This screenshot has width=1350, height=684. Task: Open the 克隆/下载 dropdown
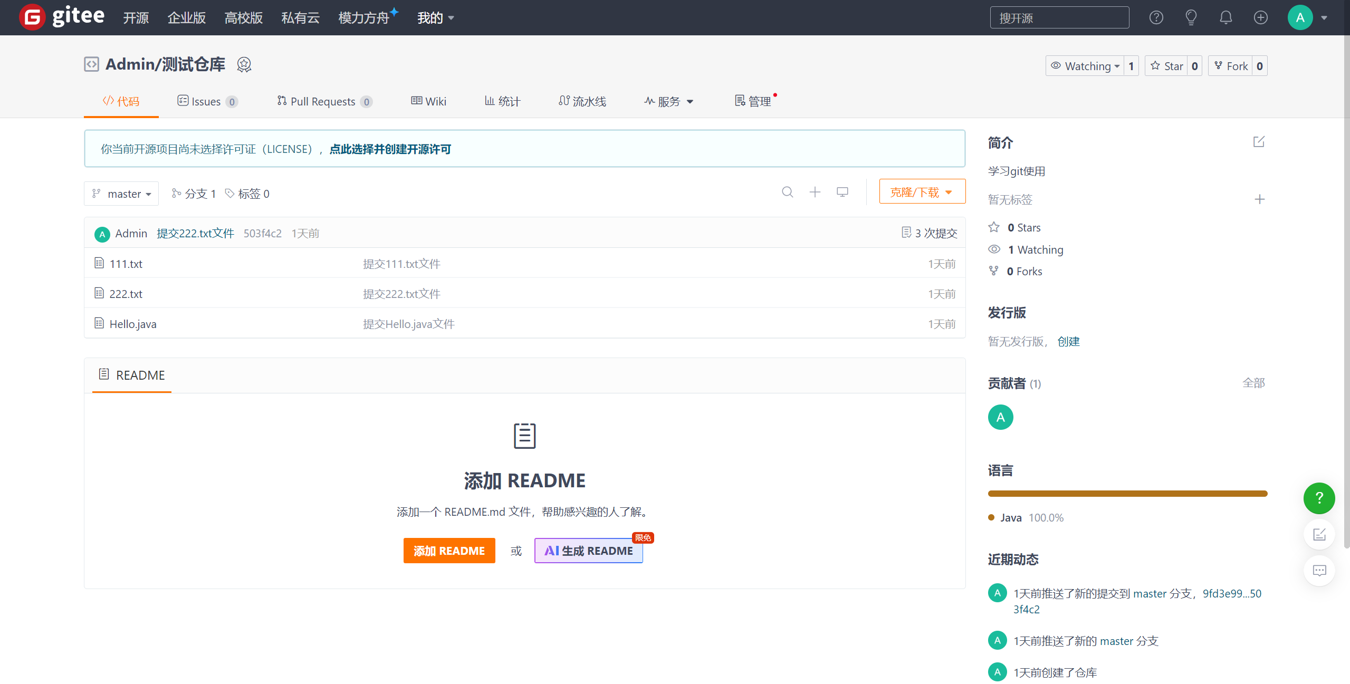point(922,192)
